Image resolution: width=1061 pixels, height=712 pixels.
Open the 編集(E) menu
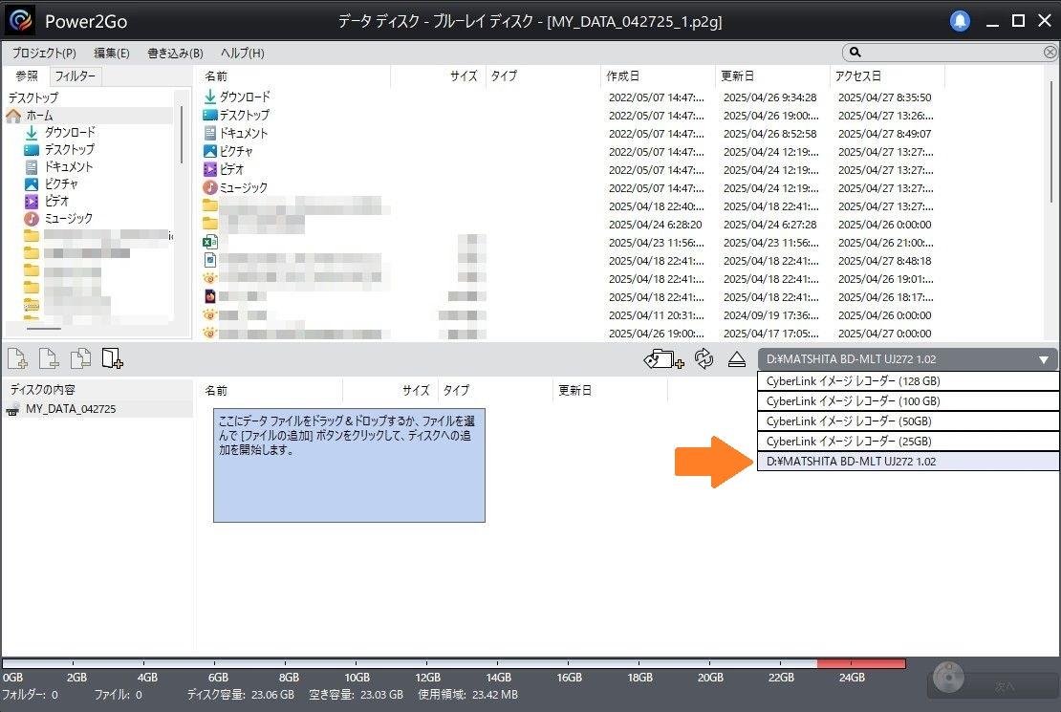tap(112, 53)
